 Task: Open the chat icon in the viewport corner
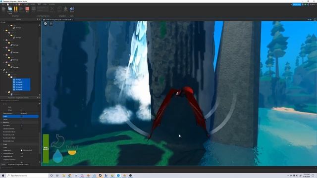point(51,24)
